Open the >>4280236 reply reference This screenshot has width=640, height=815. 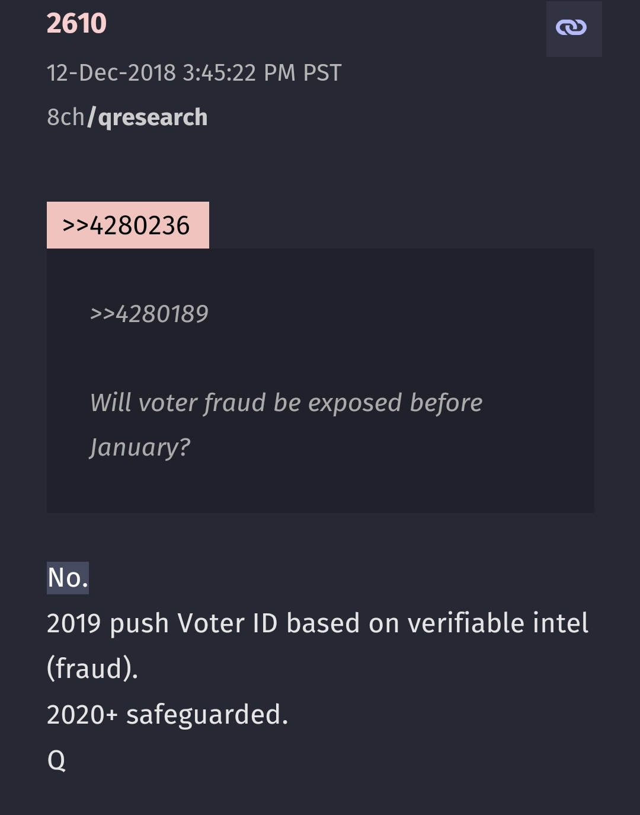pos(127,225)
